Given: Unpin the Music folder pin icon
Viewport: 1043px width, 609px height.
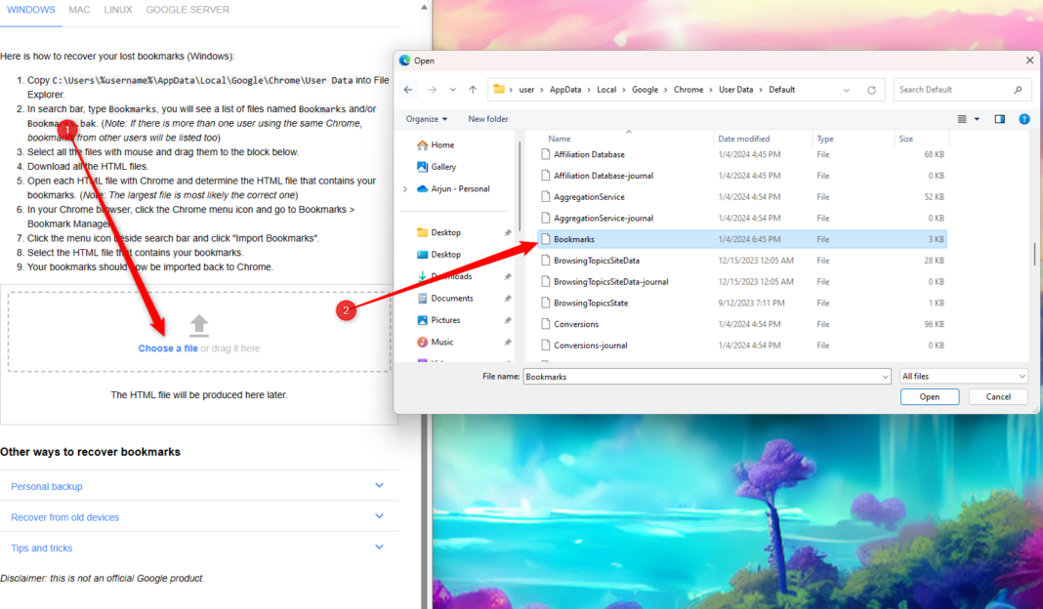Looking at the screenshot, I should click(x=506, y=342).
